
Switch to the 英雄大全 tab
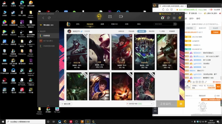pyautogui.click(x=114, y=24)
